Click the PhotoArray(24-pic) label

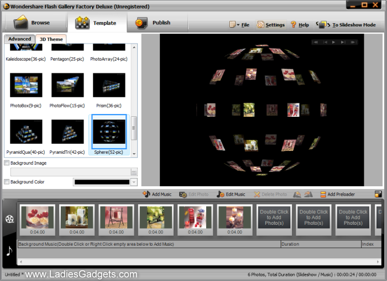(x=109, y=59)
